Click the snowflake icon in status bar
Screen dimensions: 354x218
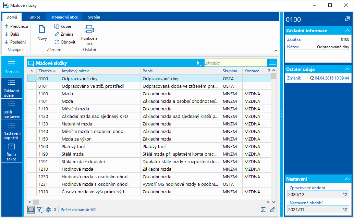pos(48,209)
